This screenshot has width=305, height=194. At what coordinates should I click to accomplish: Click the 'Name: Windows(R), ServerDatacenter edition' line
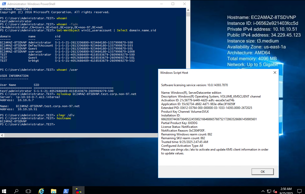coord(191,93)
